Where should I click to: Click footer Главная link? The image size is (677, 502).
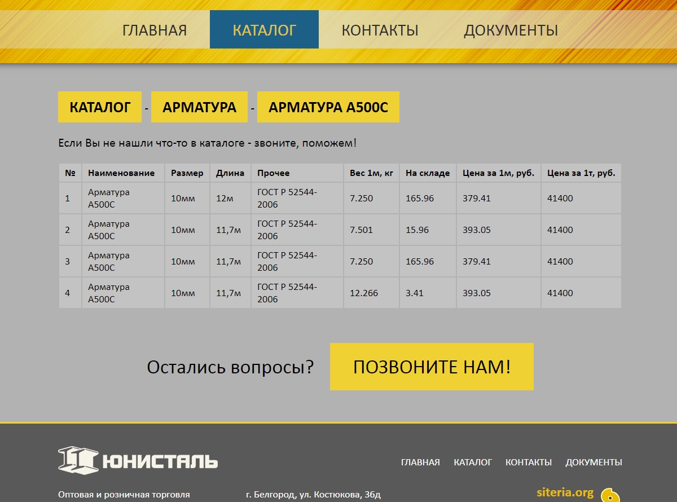420,462
